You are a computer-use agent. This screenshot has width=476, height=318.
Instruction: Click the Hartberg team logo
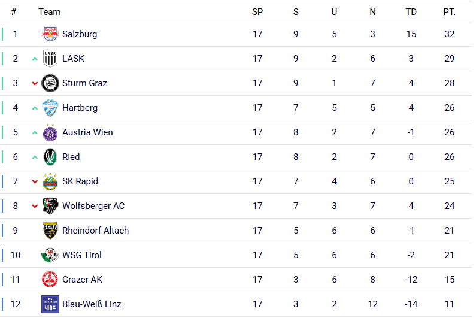click(x=50, y=108)
